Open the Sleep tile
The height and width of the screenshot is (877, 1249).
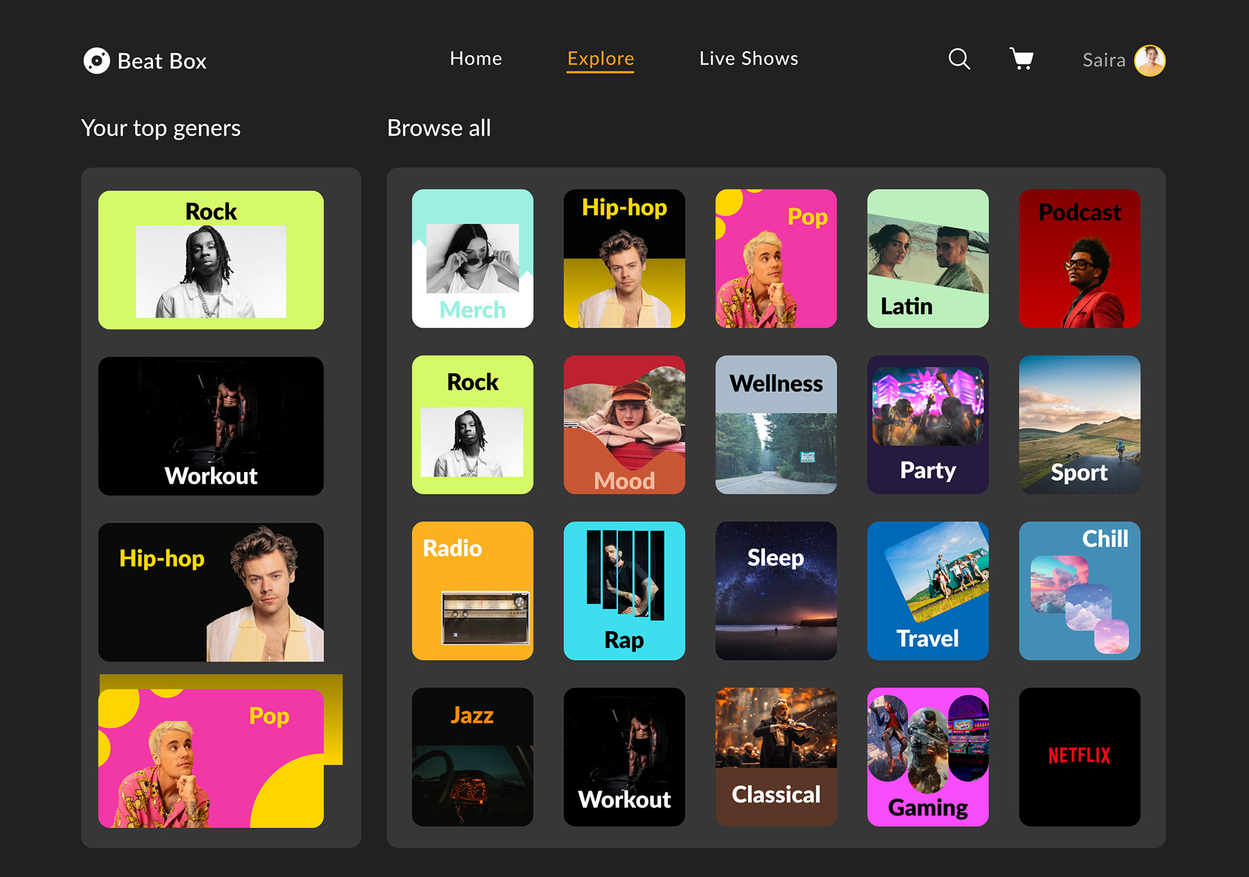click(776, 591)
